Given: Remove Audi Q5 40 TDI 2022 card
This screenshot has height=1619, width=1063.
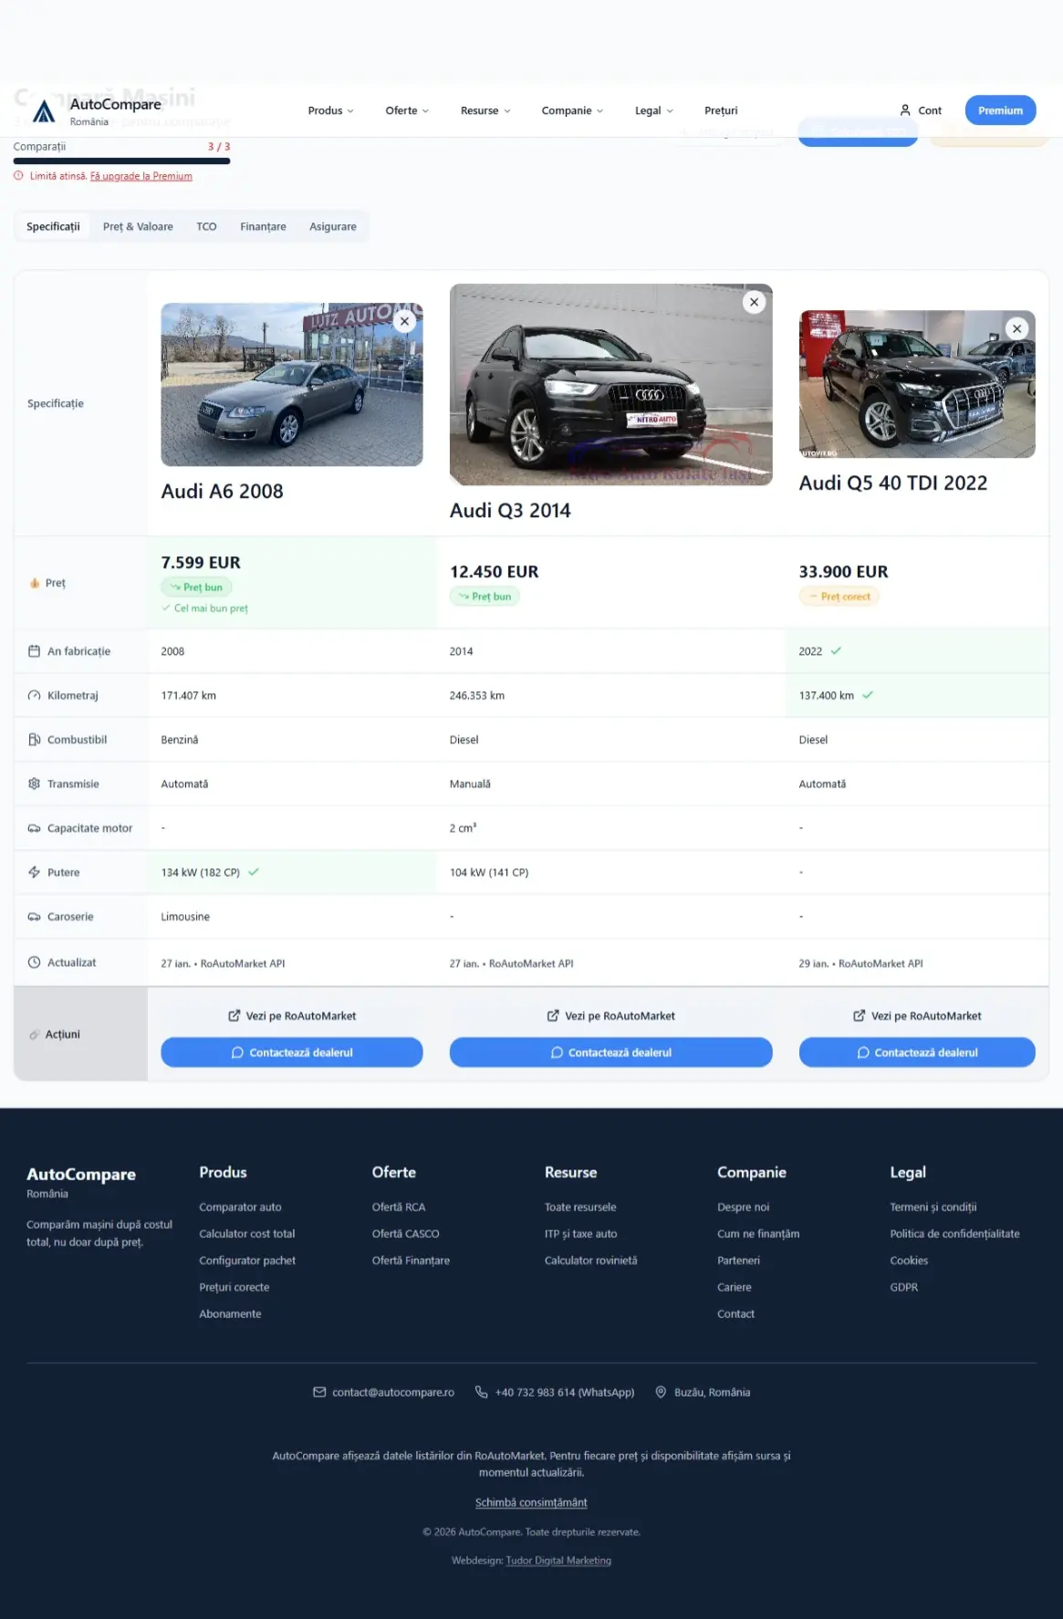Looking at the screenshot, I should [x=1016, y=328].
